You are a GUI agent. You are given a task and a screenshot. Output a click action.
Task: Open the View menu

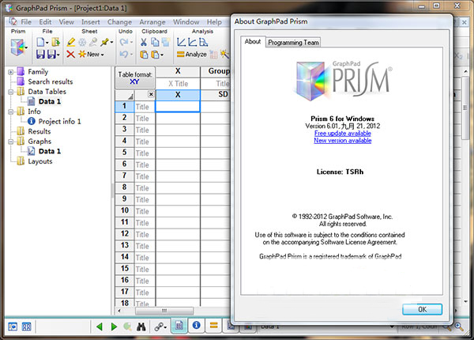click(66, 22)
